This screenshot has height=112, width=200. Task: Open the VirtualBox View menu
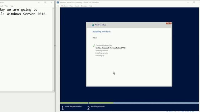tap(71, 6)
